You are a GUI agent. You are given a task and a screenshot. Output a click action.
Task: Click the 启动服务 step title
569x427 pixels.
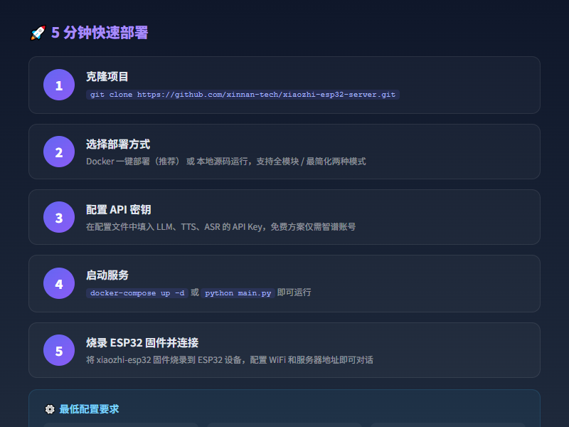(x=107, y=275)
